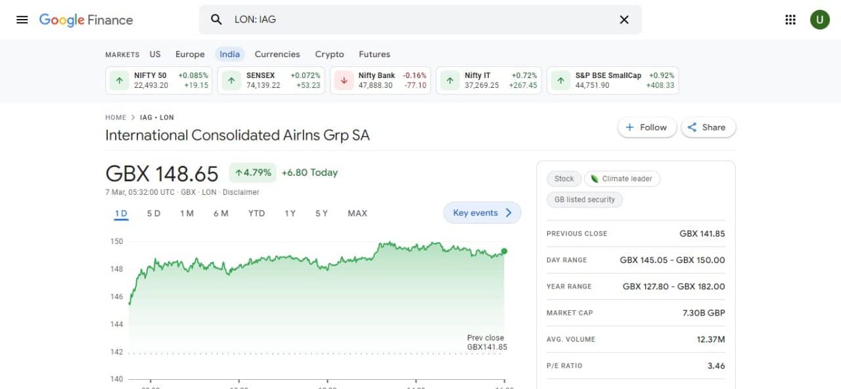Click the chart's current price dot
The width and height of the screenshot is (841, 389).
coord(504,251)
